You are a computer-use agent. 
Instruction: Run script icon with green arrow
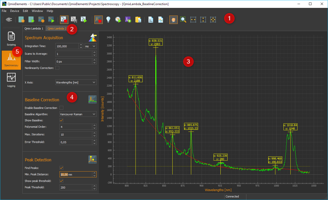tap(84, 20)
